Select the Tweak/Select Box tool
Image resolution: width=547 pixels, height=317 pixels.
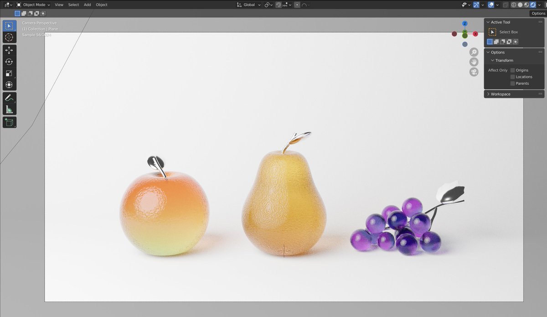[x=9, y=26]
